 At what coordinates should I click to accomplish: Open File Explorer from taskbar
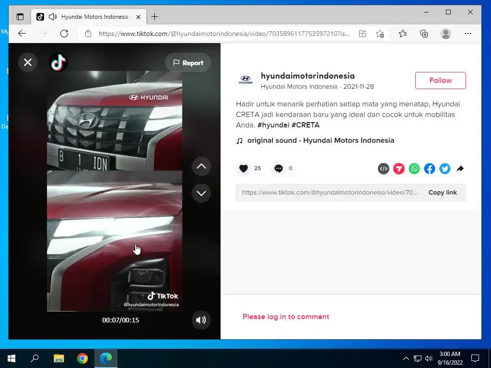click(58, 358)
